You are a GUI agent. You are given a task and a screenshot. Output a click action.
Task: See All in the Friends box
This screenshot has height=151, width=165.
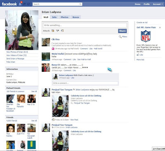pyautogui.click(x=34, y=120)
